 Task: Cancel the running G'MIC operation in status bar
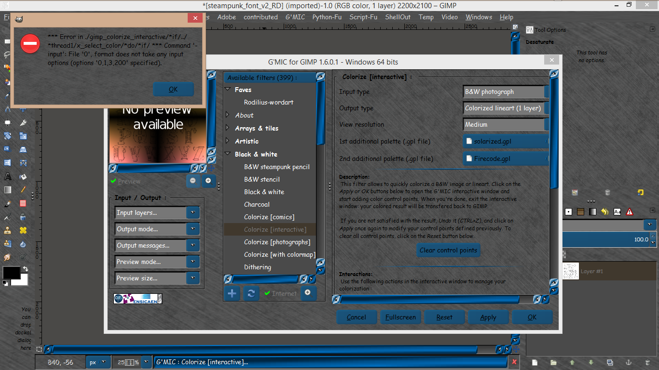pos(515,362)
